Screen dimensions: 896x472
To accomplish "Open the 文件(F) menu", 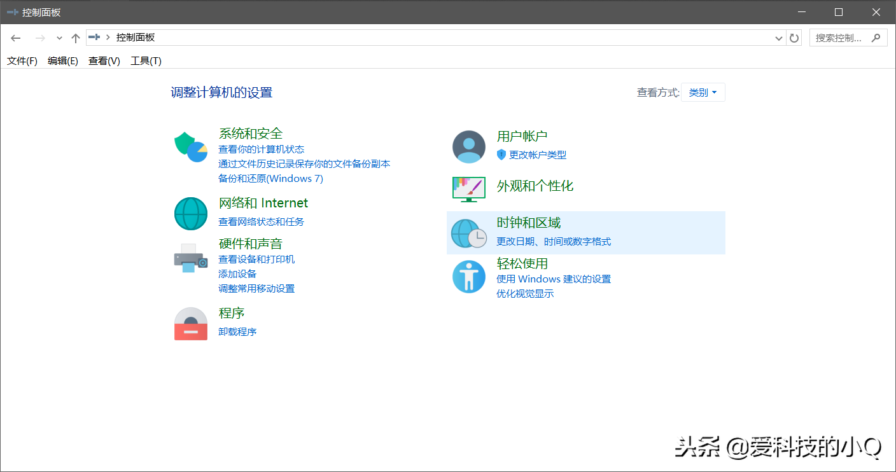I will tap(22, 61).
